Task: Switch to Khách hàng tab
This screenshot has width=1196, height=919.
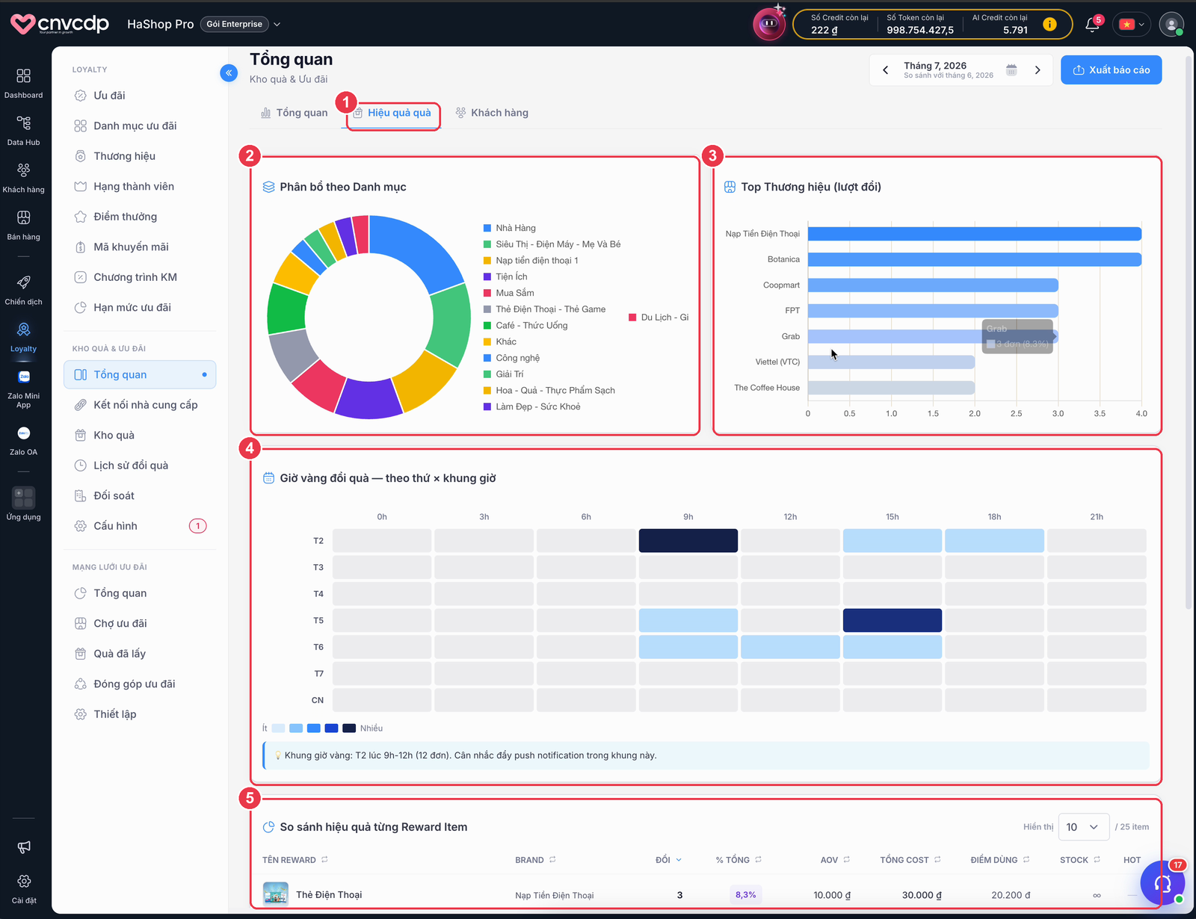Action: [x=492, y=113]
